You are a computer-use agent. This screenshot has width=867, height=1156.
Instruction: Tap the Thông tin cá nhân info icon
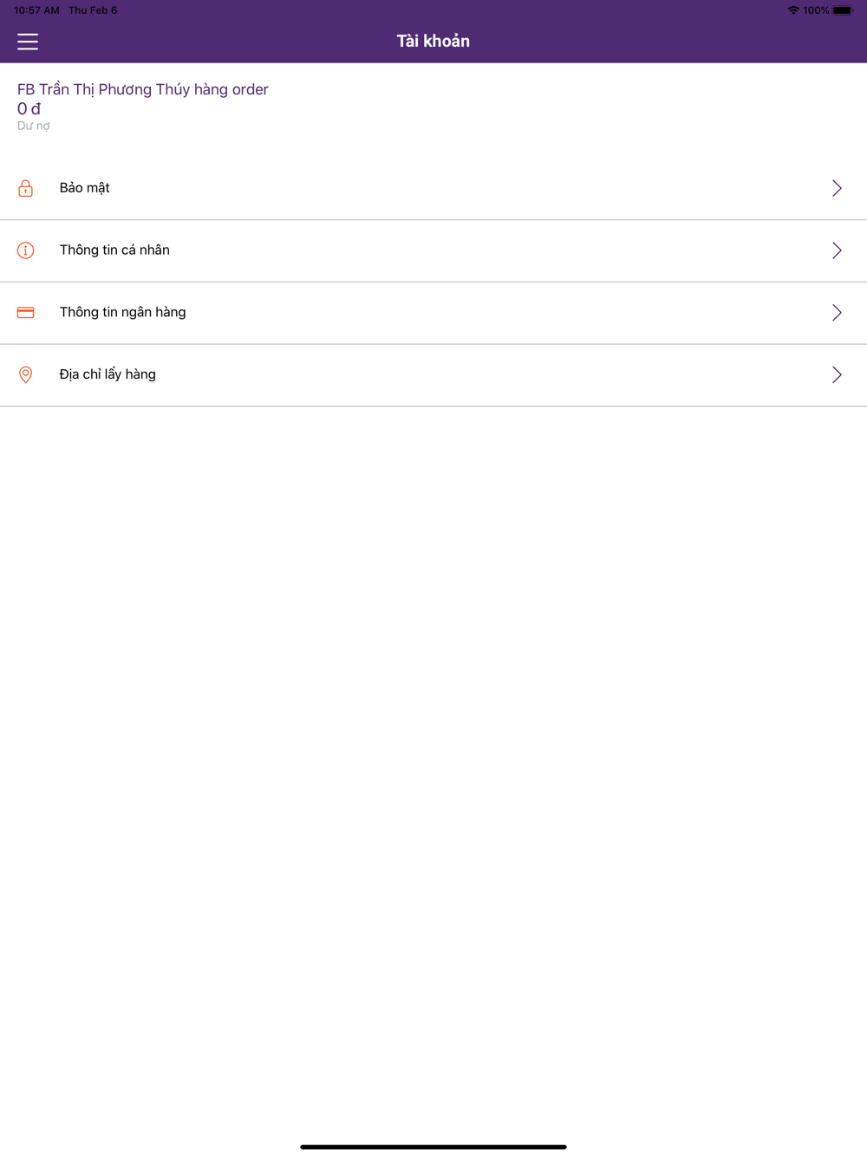coord(26,250)
